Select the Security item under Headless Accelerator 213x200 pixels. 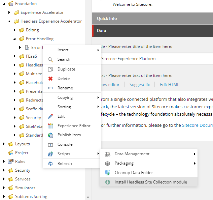[33, 118]
